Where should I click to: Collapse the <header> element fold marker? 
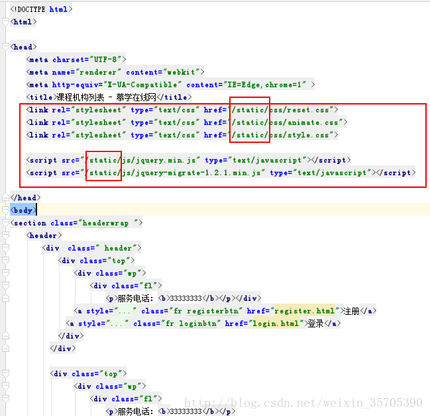click(5, 235)
